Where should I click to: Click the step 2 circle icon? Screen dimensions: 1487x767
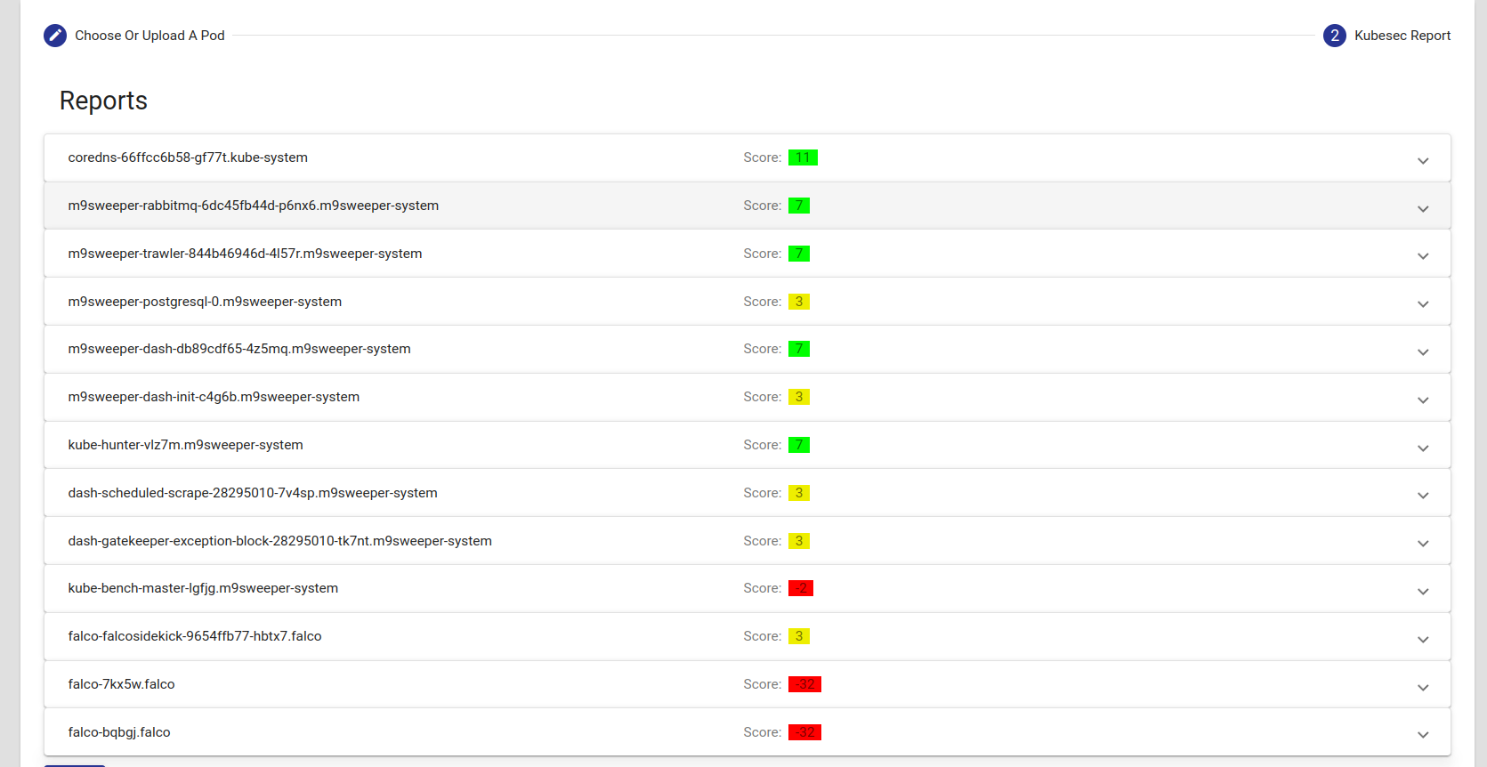(x=1334, y=36)
